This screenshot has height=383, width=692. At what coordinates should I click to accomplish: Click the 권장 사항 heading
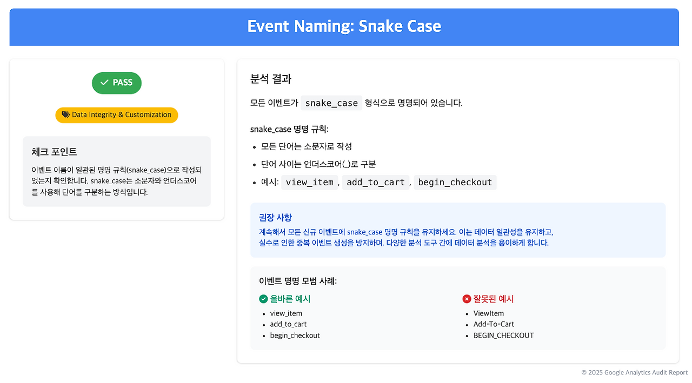[x=276, y=217]
